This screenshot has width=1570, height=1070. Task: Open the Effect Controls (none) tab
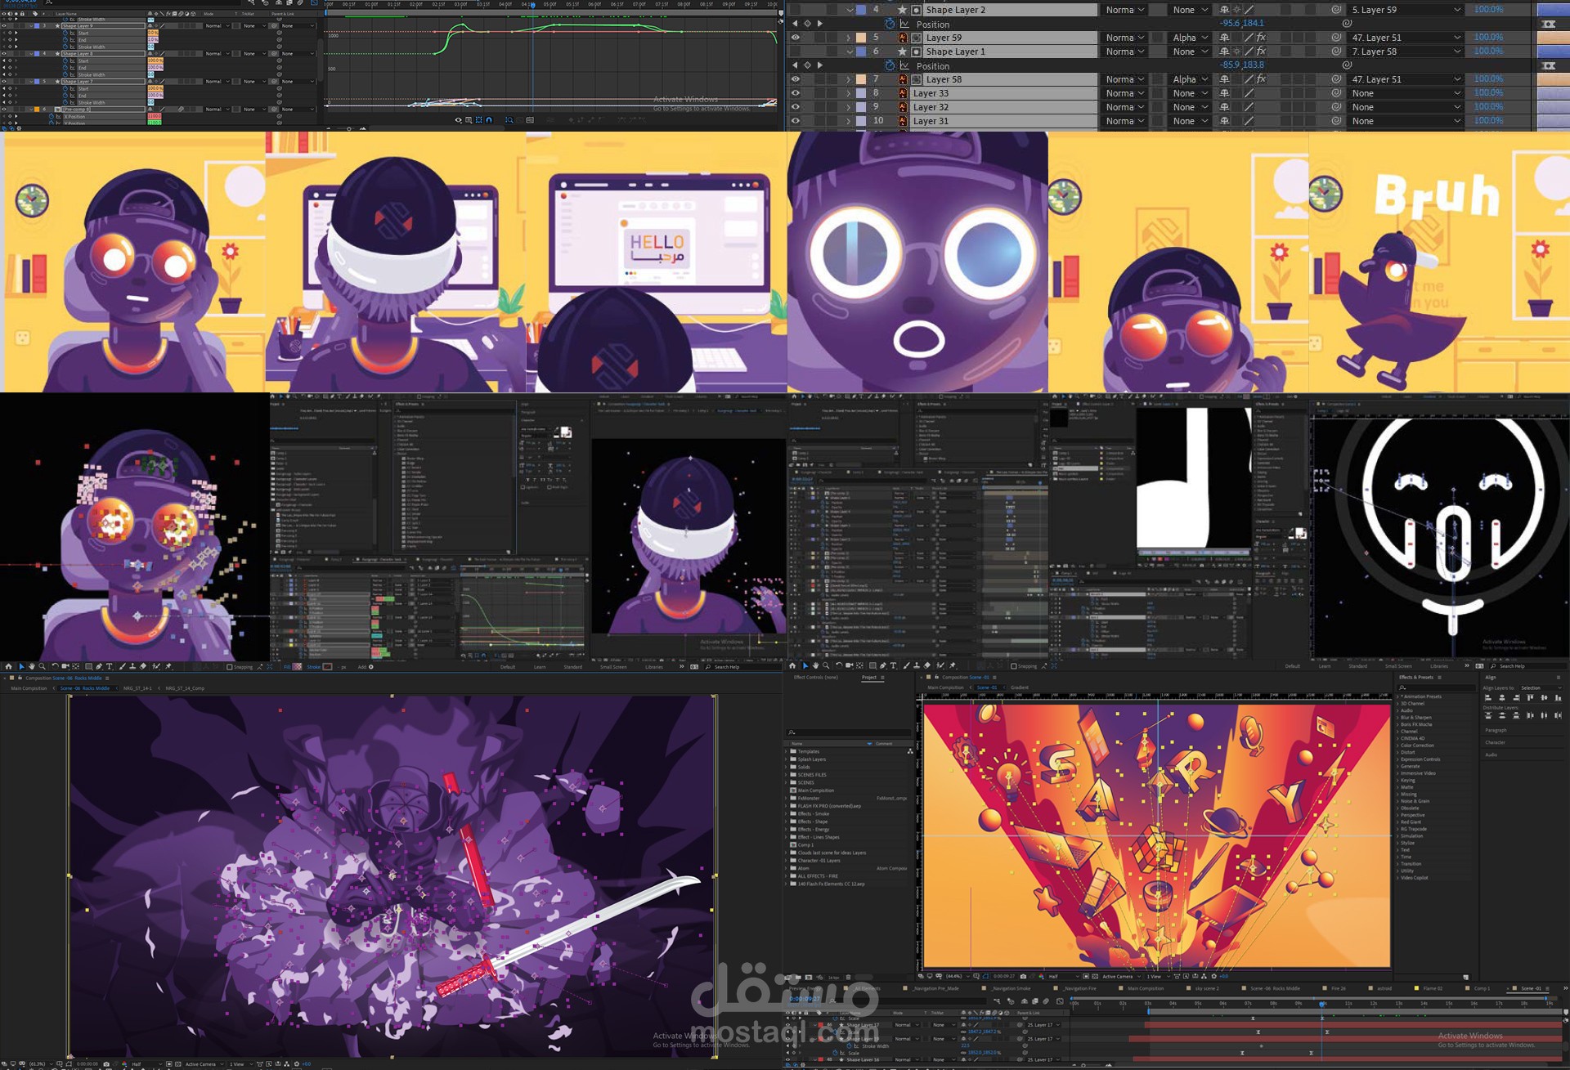tap(815, 678)
